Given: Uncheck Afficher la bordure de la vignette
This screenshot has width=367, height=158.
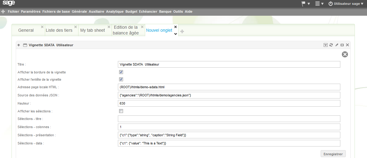Looking at the screenshot, I should [121, 72].
